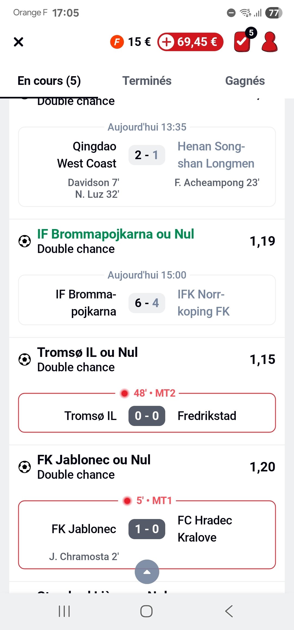
Task: Open the red user profile icon
Action: [269, 42]
